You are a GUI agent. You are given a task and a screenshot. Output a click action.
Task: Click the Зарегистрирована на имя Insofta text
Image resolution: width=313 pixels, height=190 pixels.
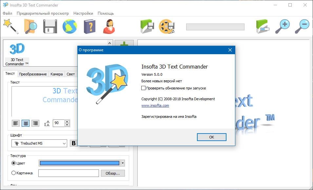point(169,117)
